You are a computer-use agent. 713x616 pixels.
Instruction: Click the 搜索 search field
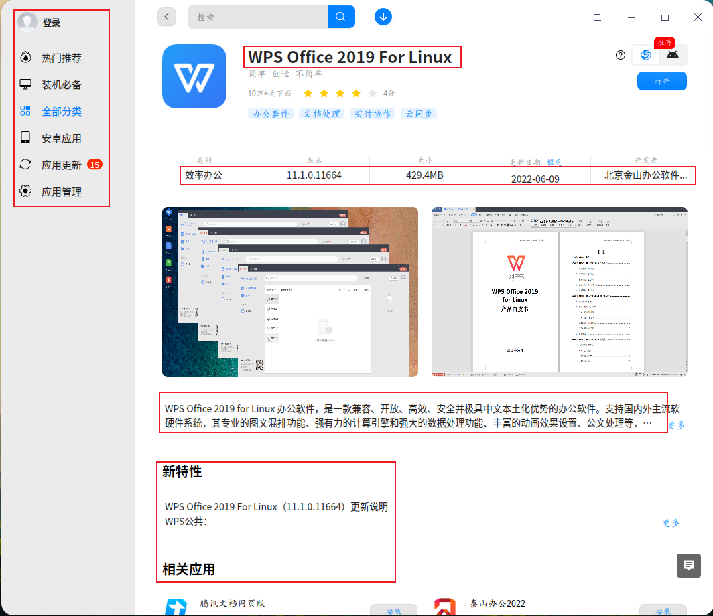(257, 17)
